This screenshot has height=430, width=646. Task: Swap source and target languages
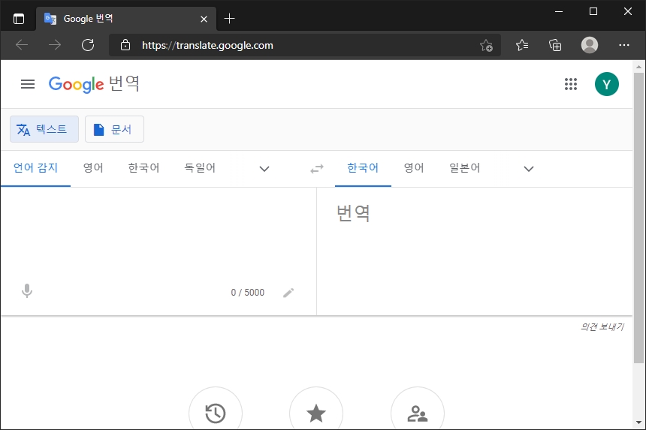pyautogui.click(x=317, y=169)
